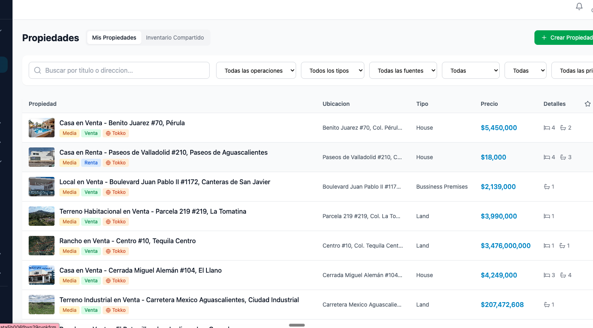Click Tokko tag on Rancho en Venta row
The image size is (593, 328).
click(x=116, y=251)
